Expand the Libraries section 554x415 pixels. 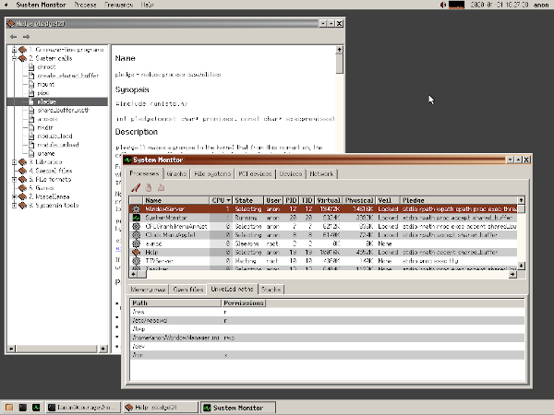pos(14,162)
